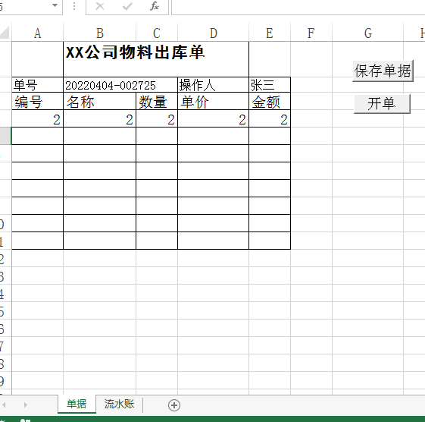Click the Select All corner triangle
Image resolution: width=425 pixels, height=422 pixels.
(x=5, y=33)
